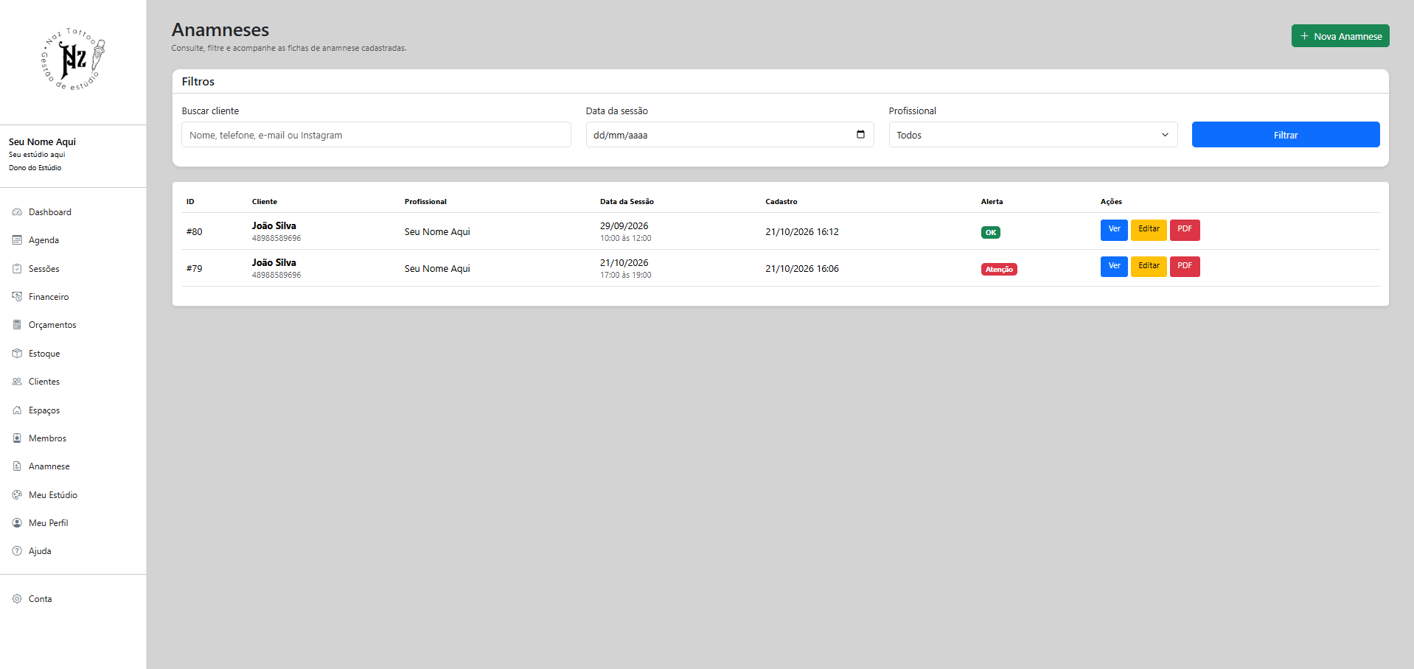
Task: Click the #79 ID cell
Action: (195, 269)
